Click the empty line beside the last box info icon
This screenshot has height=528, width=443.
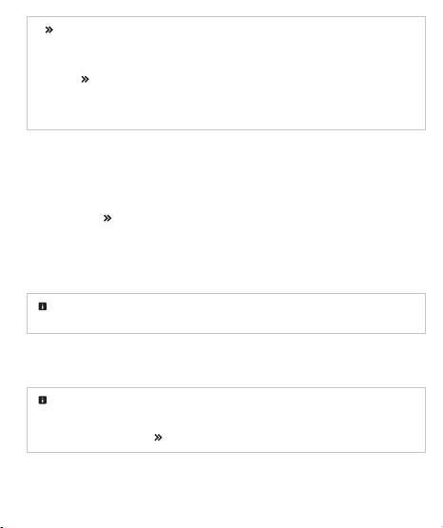234,400
